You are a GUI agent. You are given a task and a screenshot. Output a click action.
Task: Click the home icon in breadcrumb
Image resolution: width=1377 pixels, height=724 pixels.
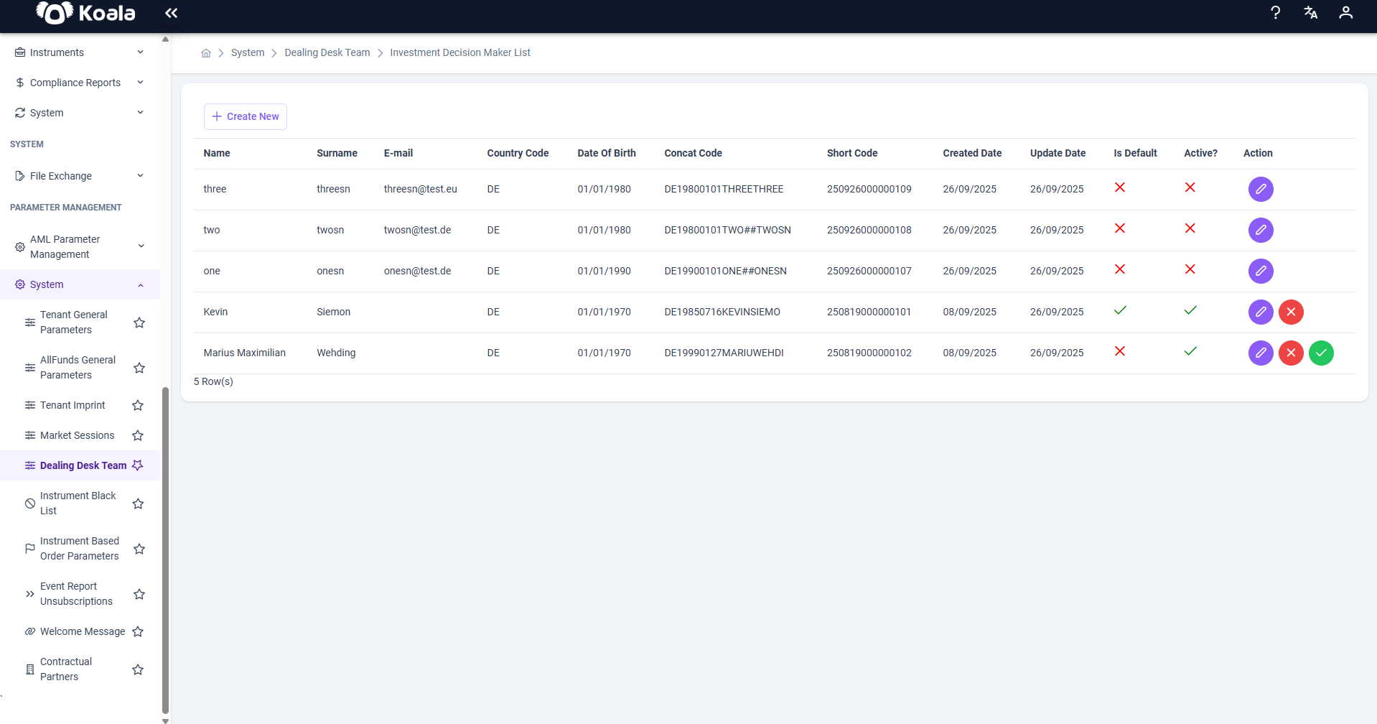pyautogui.click(x=206, y=53)
